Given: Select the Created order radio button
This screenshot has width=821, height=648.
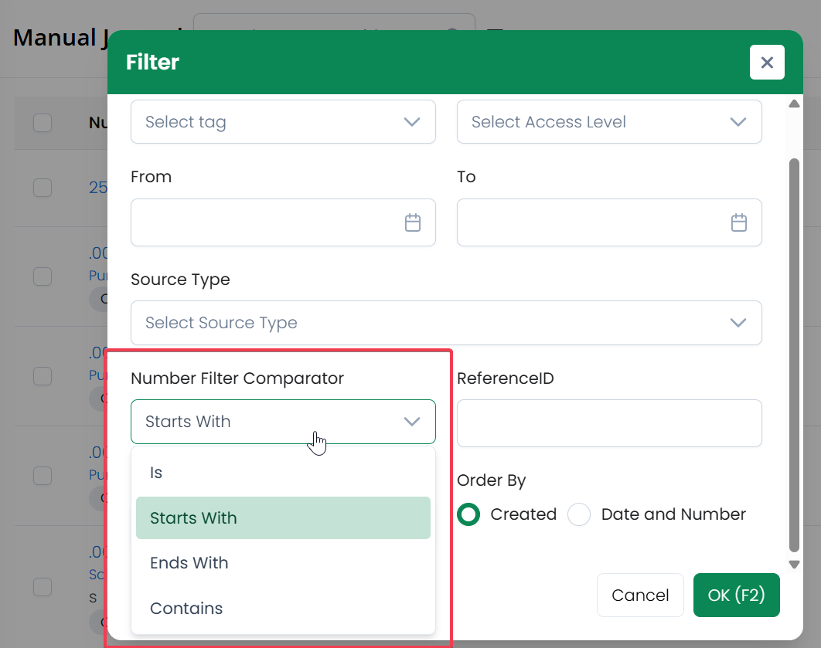Looking at the screenshot, I should pos(468,514).
